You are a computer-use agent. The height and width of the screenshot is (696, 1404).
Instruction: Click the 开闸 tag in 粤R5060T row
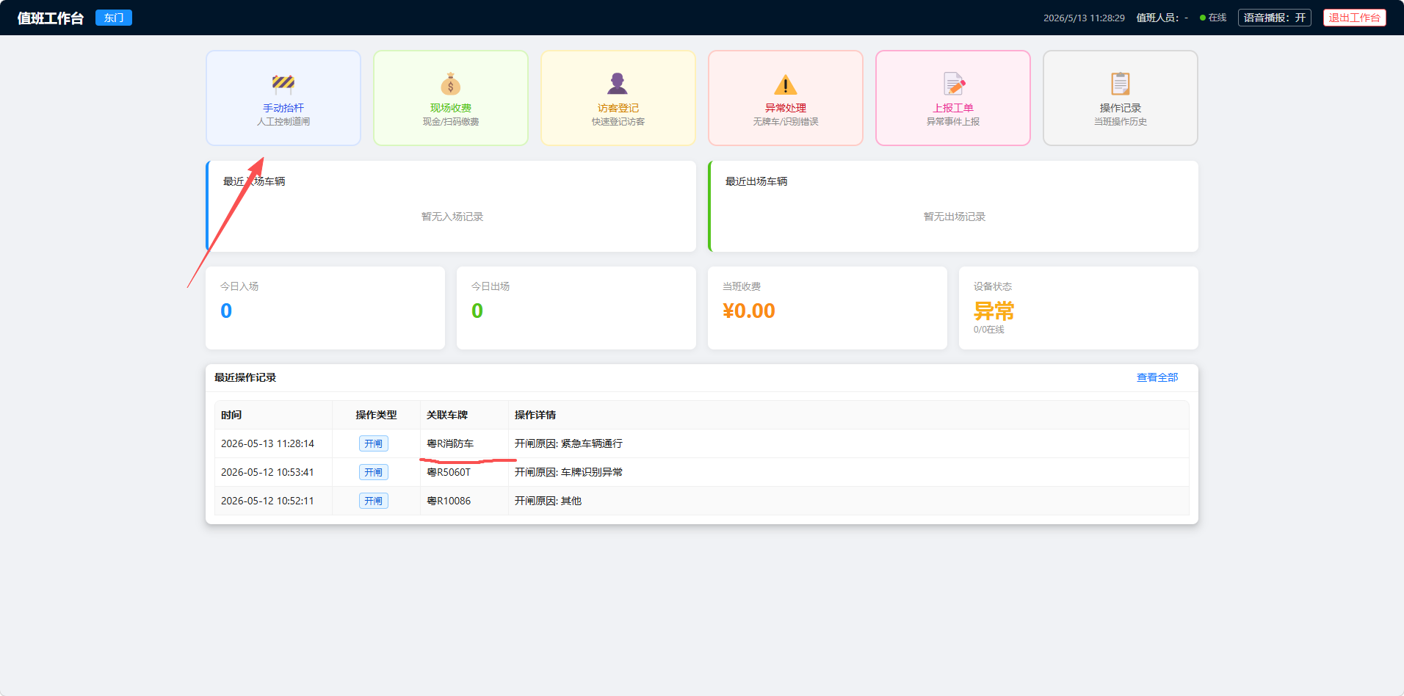pos(374,472)
